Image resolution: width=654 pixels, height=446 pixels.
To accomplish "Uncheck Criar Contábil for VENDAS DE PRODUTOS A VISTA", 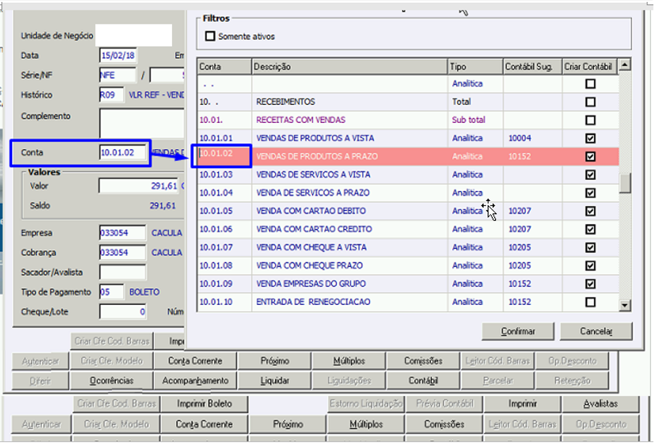I will point(590,138).
